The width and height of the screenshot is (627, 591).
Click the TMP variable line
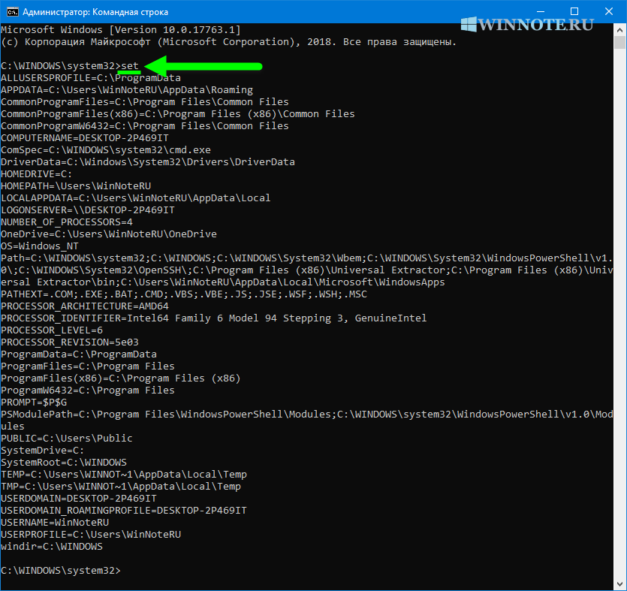coord(121,486)
